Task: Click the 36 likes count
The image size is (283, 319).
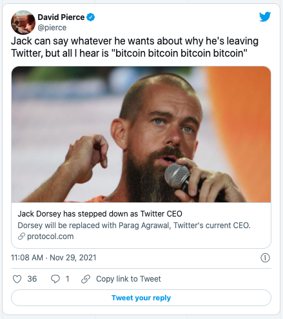Action: pyautogui.click(x=32, y=279)
